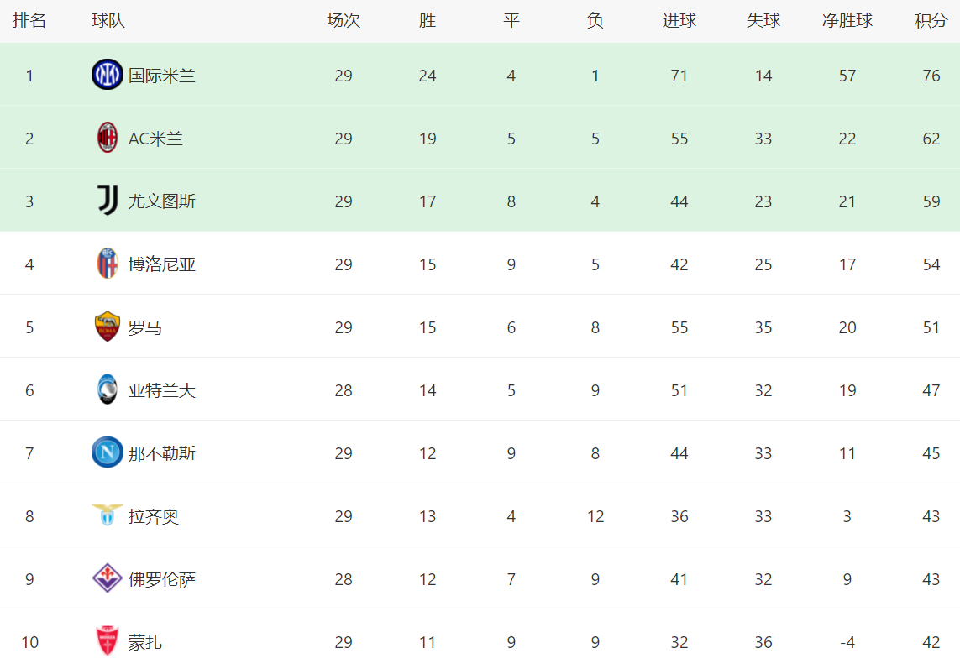Click the Inter Milan club logo

click(108, 75)
